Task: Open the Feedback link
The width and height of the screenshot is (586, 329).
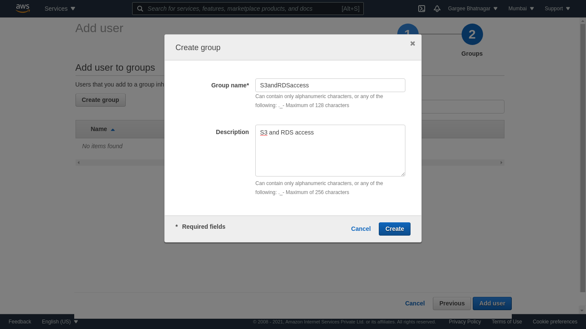Action: pyautogui.click(x=20, y=322)
